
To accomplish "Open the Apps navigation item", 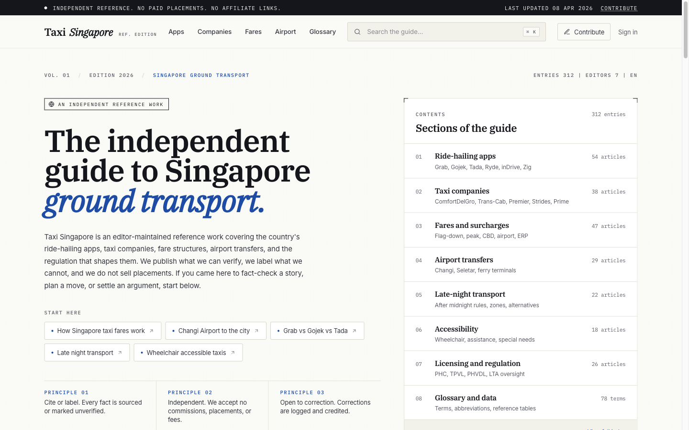I will click(176, 32).
